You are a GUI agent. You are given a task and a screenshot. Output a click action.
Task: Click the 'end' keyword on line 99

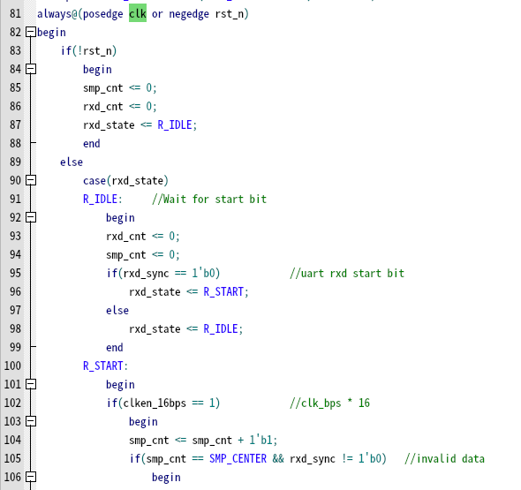[115, 348]
